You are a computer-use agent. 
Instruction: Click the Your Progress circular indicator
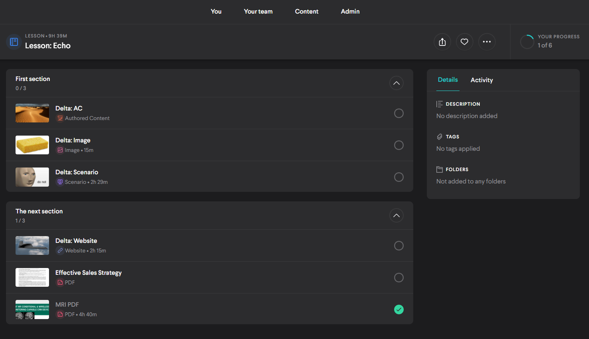(527, 41)
